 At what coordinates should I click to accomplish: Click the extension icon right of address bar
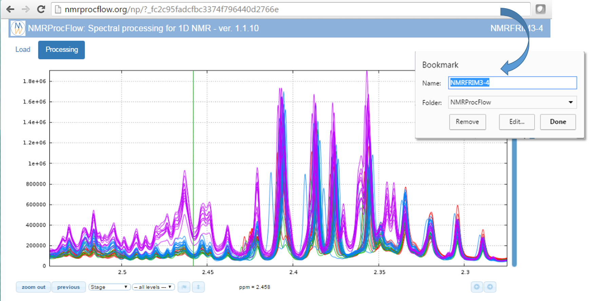[x=540, y=9]
